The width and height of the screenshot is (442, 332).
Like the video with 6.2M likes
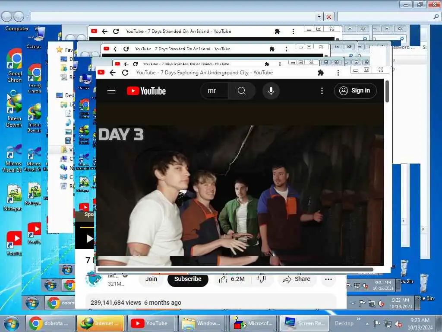pos(232,279)
